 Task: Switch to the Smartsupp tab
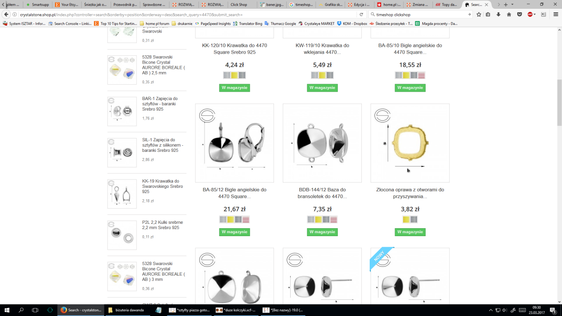point(37,4)
